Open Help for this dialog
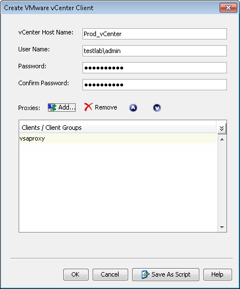Viewport: 240px width, 289px height. [x=217, y=274]
